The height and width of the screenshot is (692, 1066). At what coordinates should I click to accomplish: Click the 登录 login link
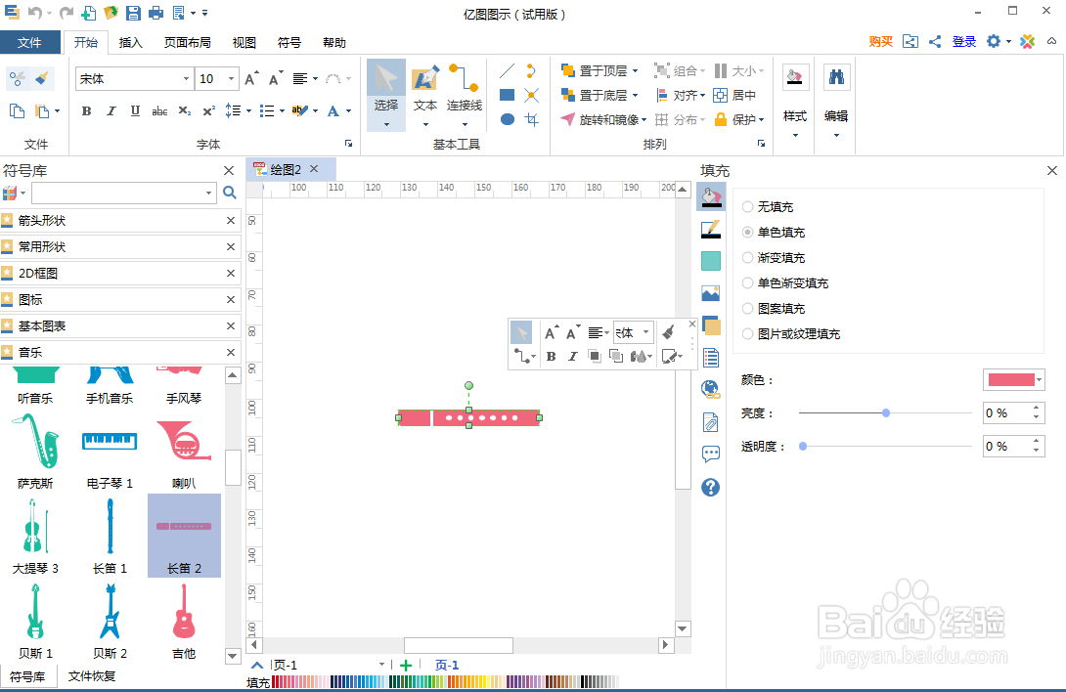point(966,42)
